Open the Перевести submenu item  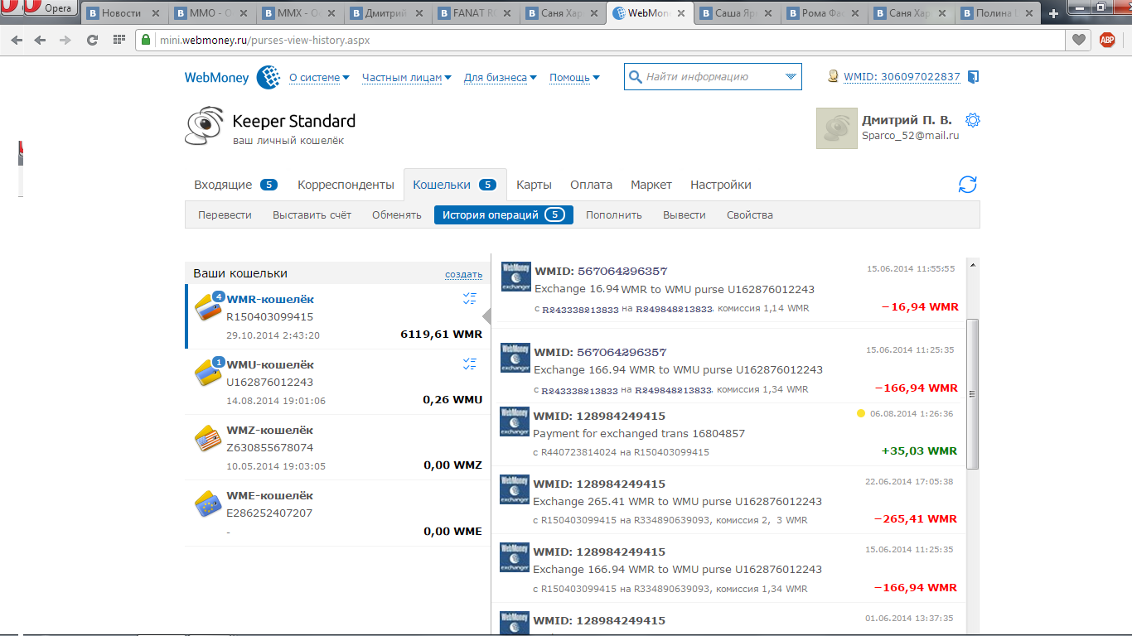(225, 215)
